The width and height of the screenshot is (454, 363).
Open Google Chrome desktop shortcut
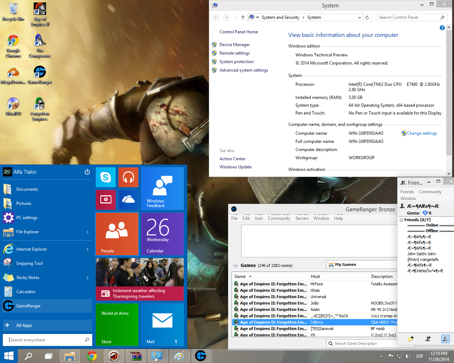[x=13, y=46]
